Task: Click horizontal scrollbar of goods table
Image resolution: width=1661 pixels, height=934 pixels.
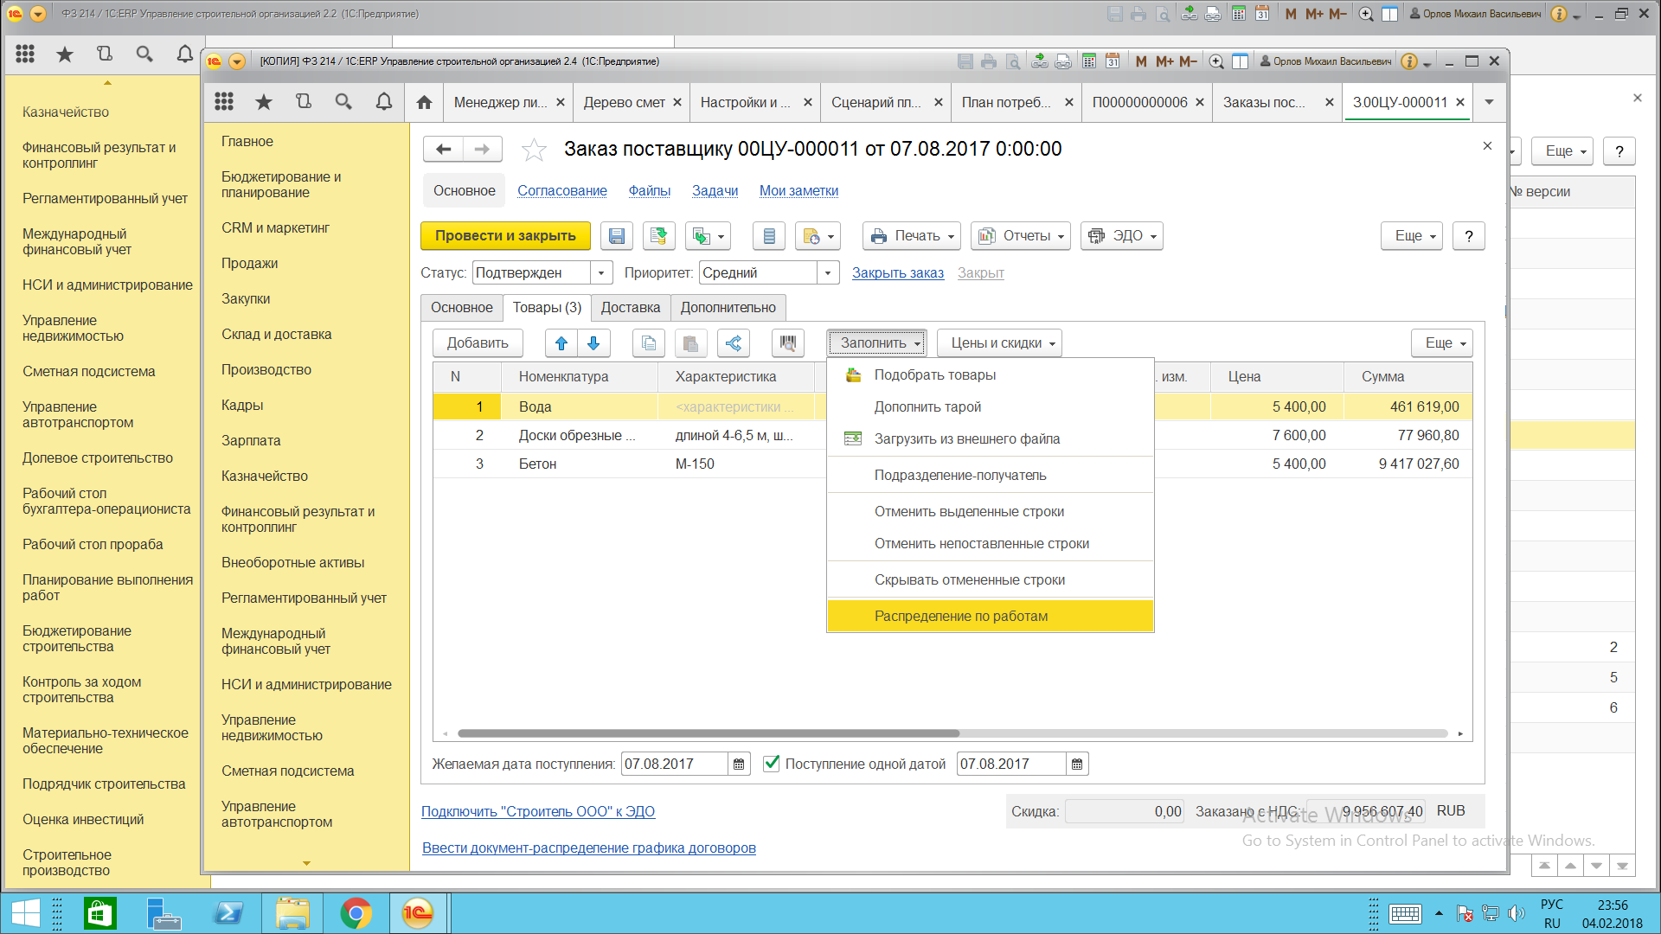Action: click(709, 733)
